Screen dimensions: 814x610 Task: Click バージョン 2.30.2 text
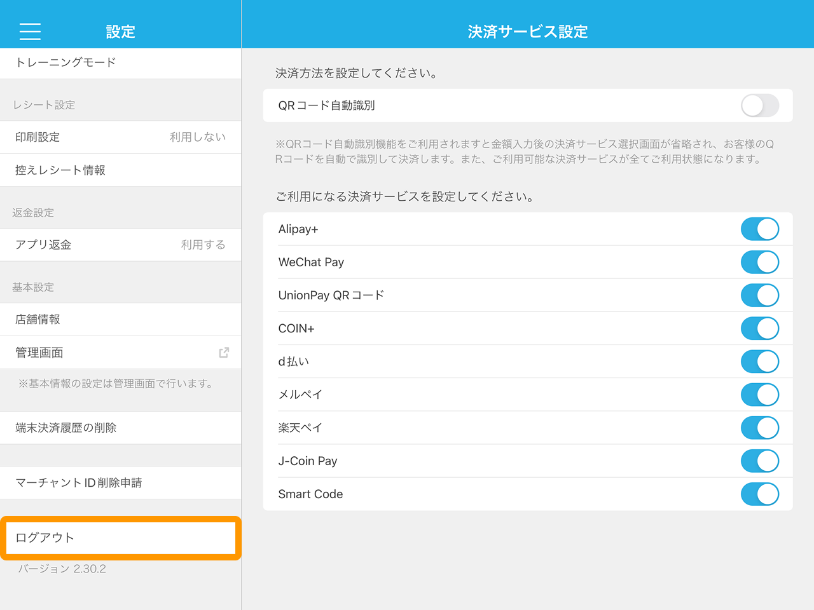pyautogui.click(x=62, y=569)
